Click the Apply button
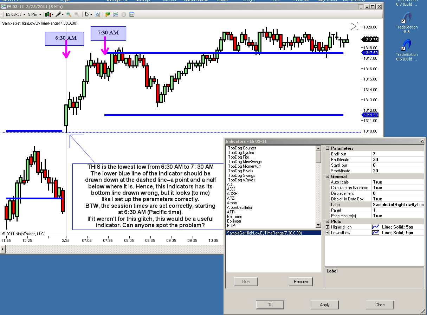This screenshot has width=427, height=315. pyautogui.click(x=325, y=305)
